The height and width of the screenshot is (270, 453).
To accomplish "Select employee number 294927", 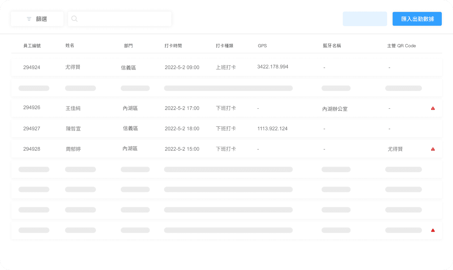I will (32, 129).
